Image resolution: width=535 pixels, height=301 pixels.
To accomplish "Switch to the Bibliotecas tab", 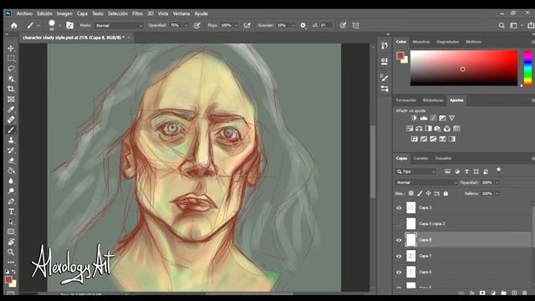I will point(433,100).
